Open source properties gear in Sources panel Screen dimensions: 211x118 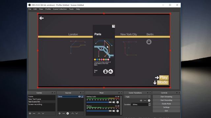click(68, 113)
